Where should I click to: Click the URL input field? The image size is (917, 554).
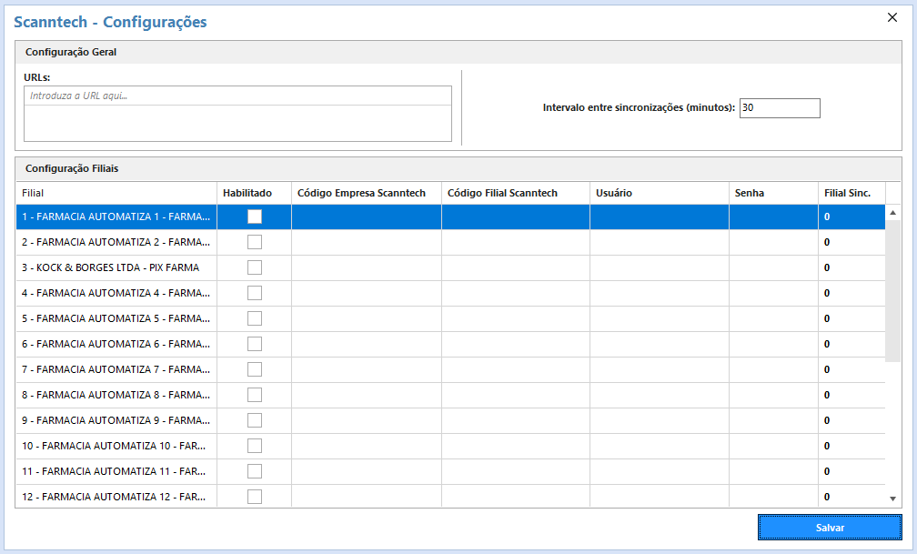237,96
